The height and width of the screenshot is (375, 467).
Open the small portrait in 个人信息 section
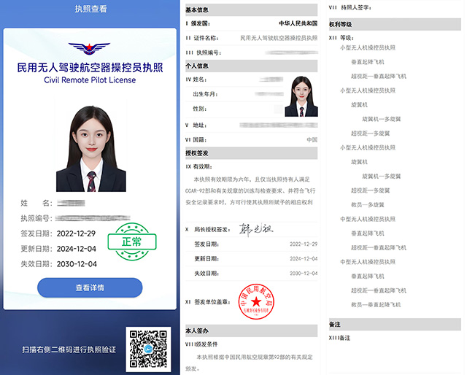click(301, 96)
